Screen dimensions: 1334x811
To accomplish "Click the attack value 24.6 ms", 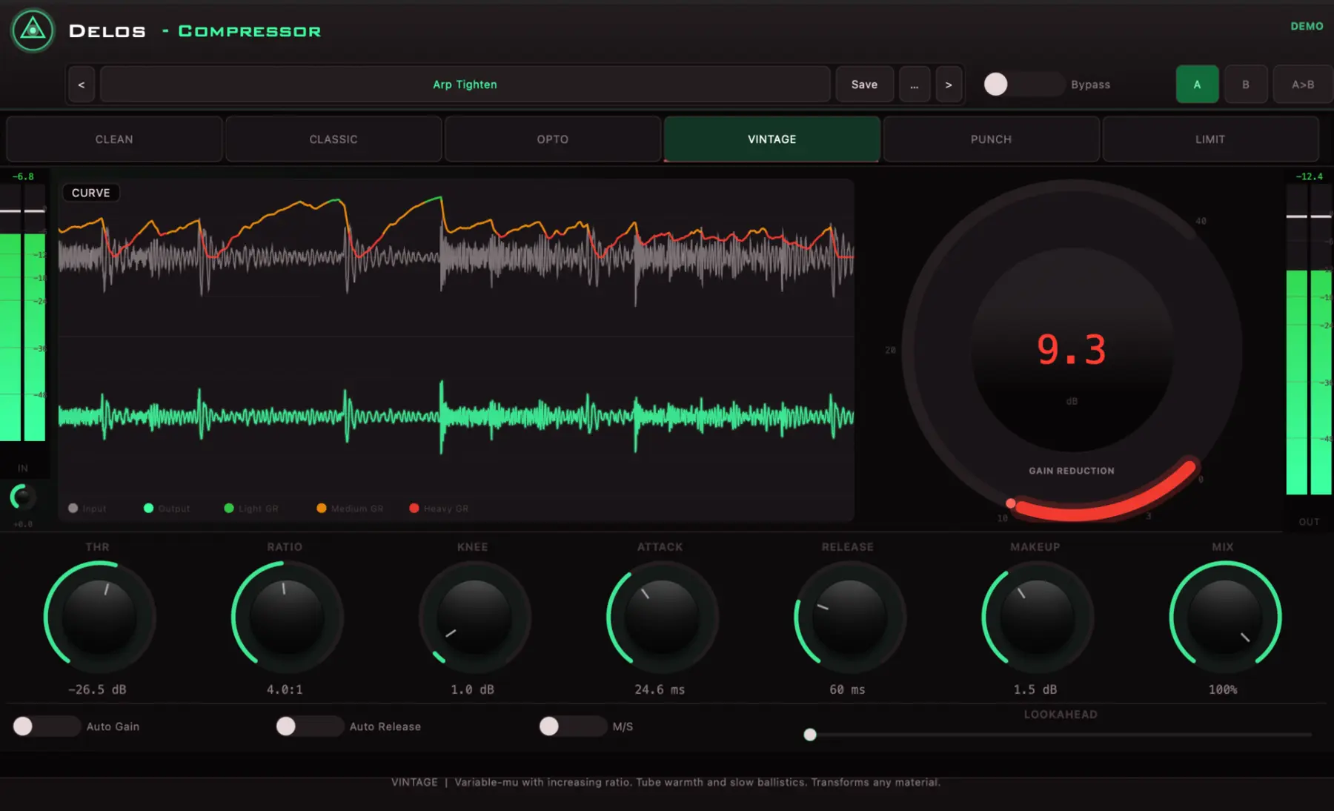I will [660, 689].
